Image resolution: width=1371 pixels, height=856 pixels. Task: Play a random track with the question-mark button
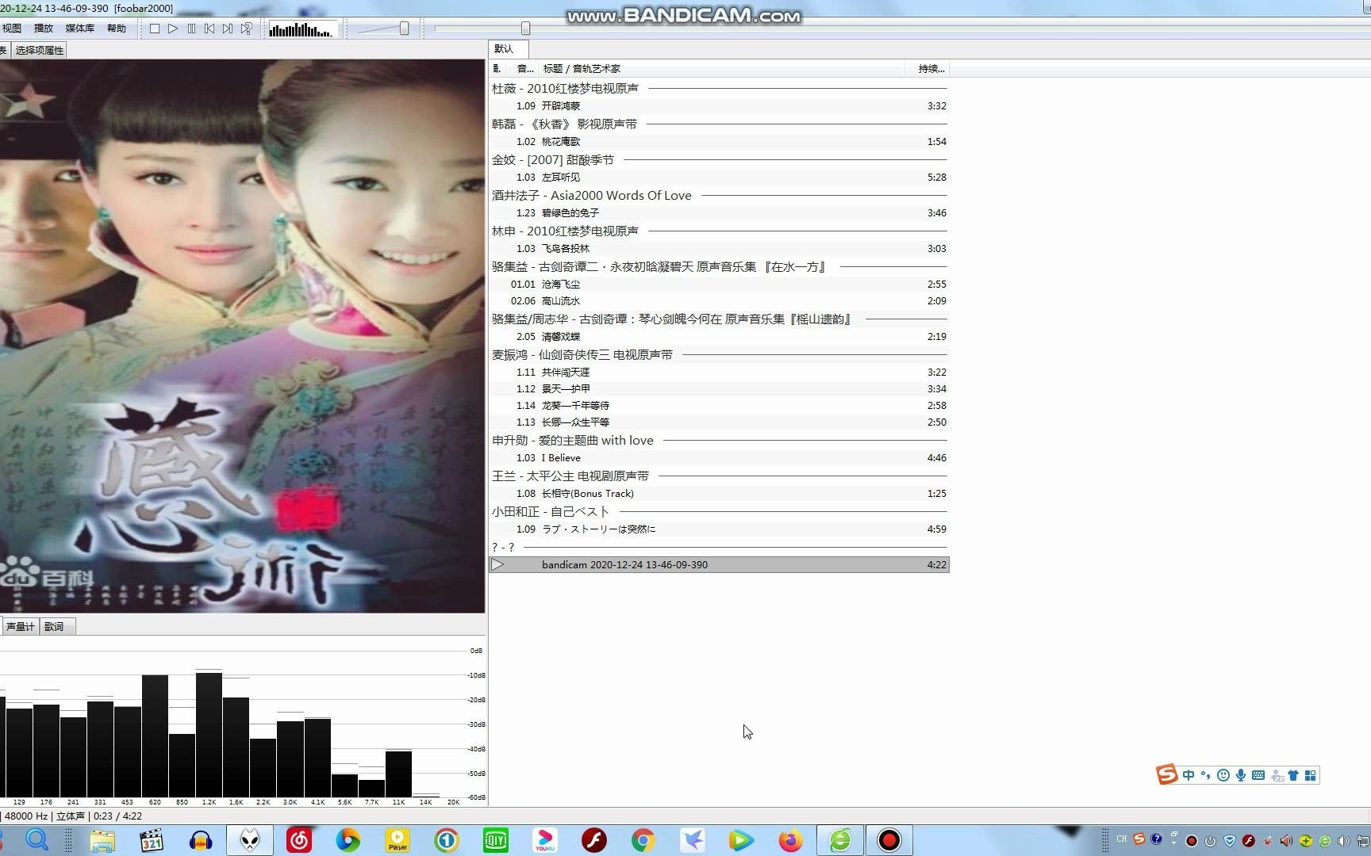(x=247, y=29)
